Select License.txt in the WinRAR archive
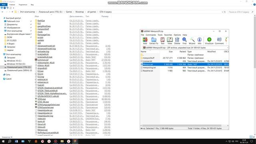 pos(147,61)
